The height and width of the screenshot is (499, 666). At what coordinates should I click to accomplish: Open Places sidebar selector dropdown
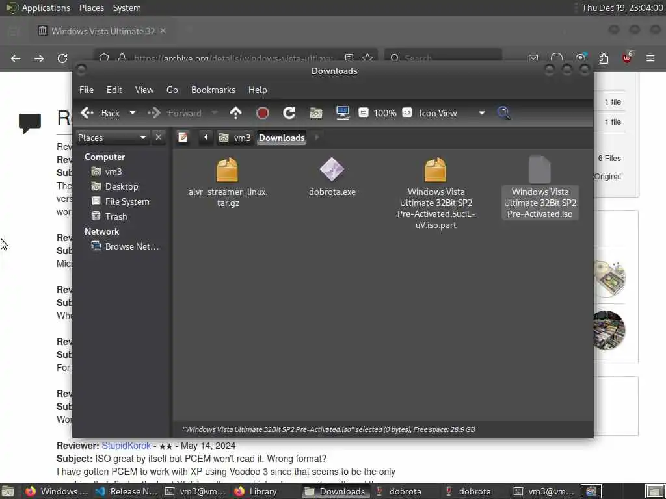tap(112, 138)
